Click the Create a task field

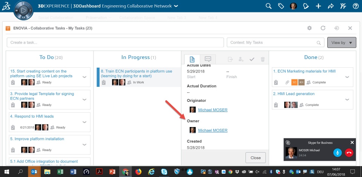point(115,42)
